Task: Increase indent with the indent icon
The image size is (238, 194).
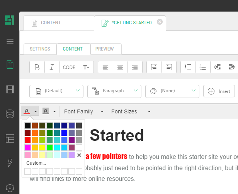Action: coord(232,67)
